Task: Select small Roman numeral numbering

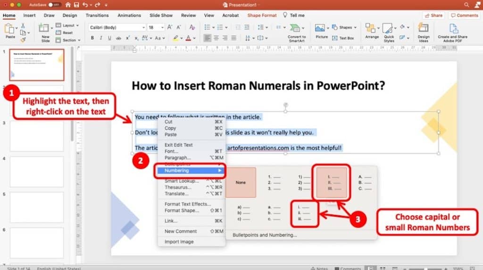Action: click(x=304, y=213)
